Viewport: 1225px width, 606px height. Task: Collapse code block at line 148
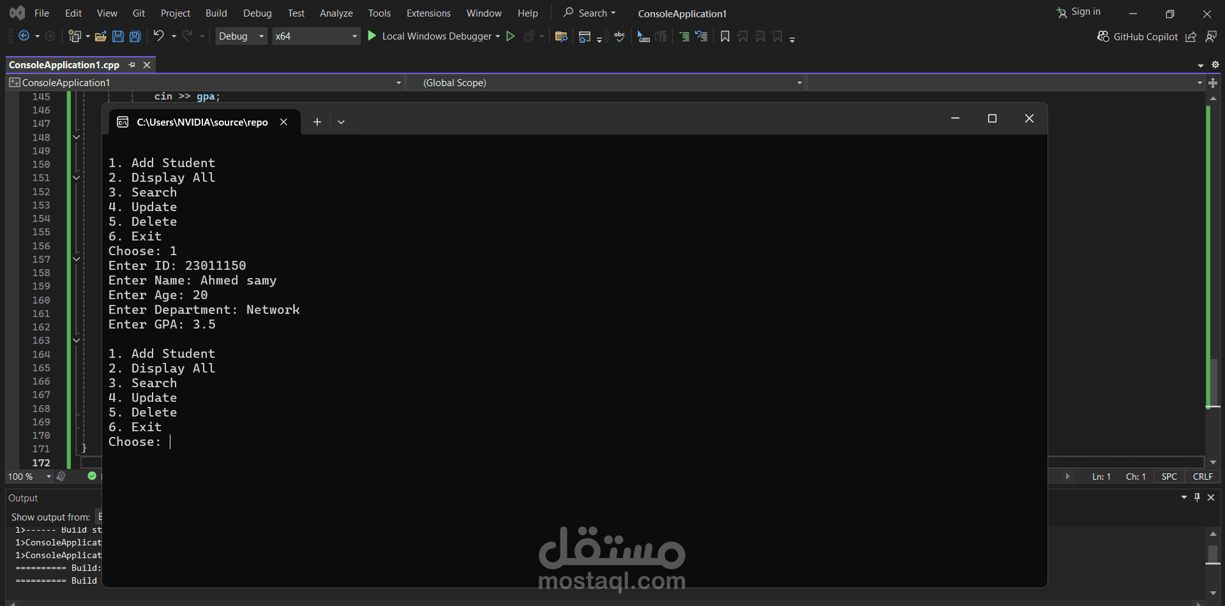point(76,137)
